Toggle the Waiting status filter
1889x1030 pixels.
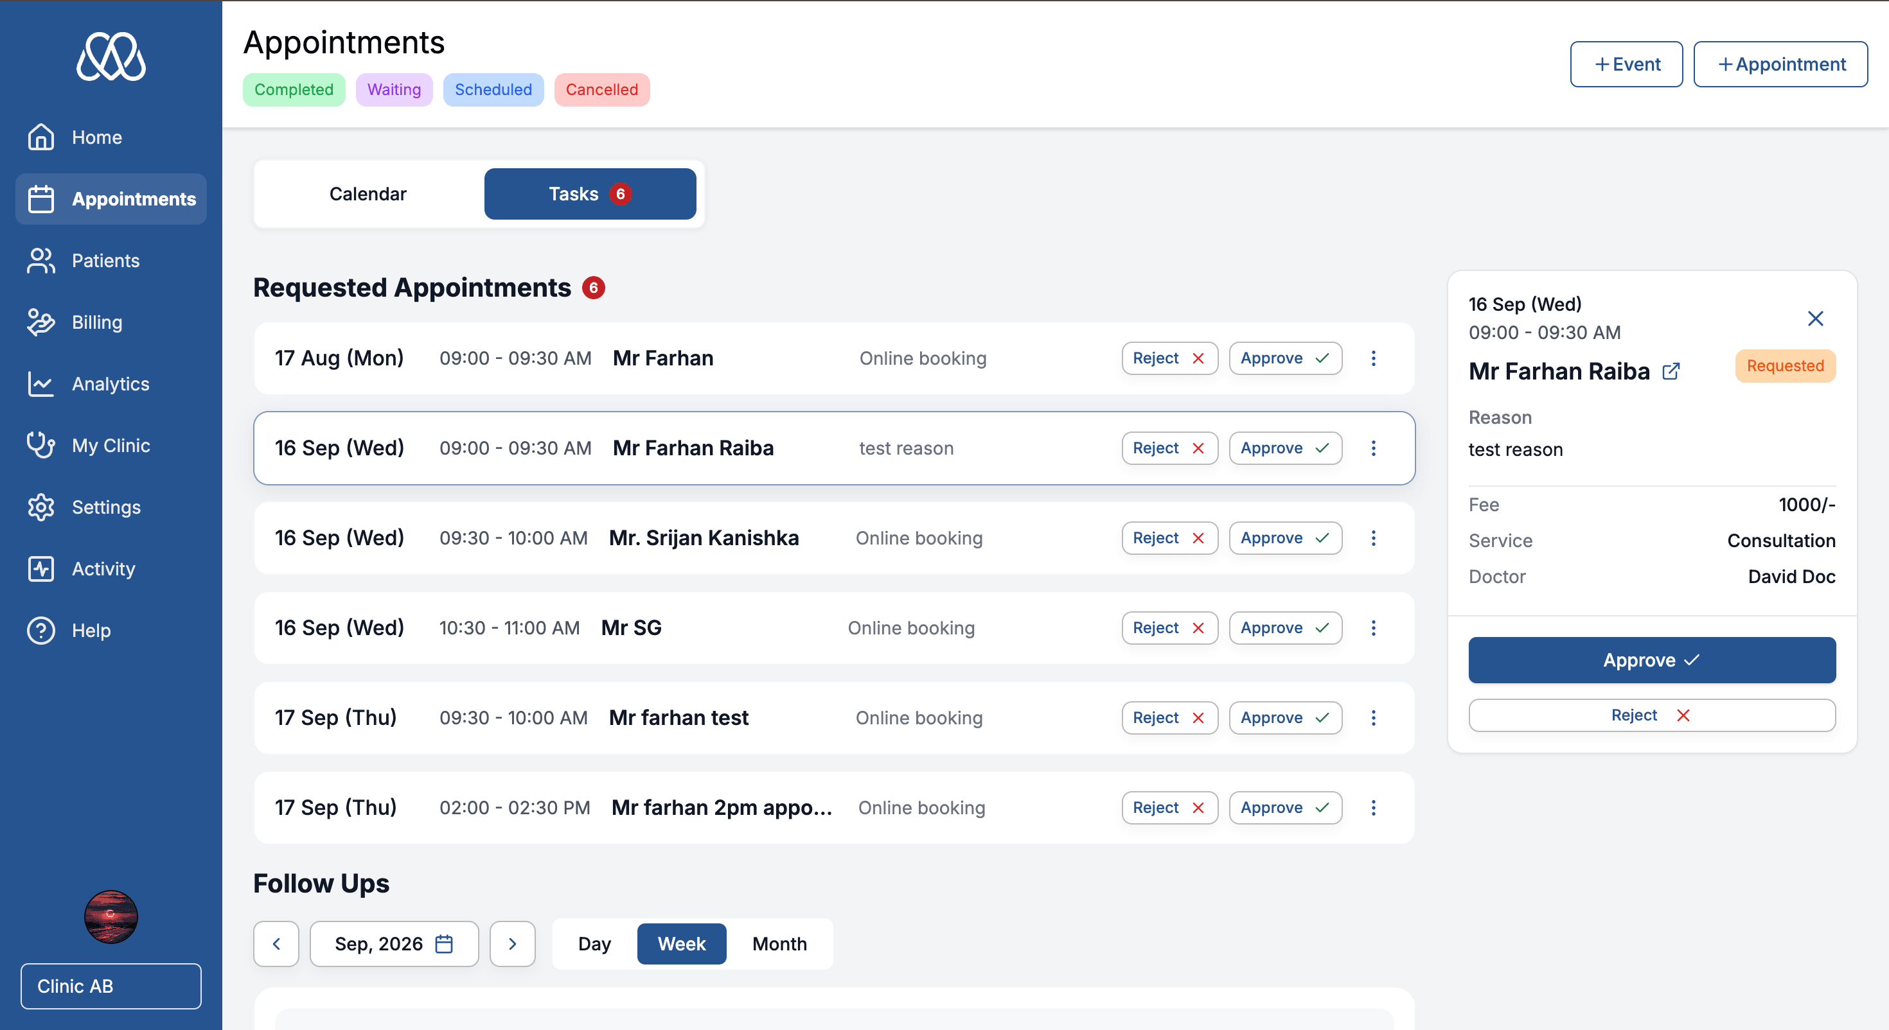tap(394, 89)
